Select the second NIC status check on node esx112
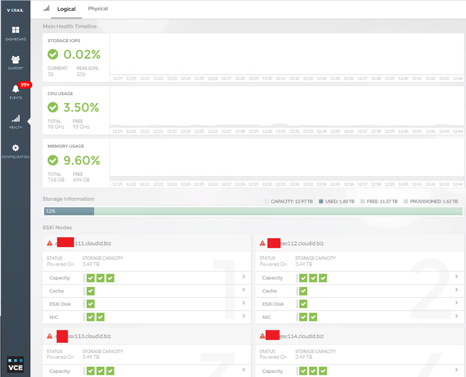466x377 pixels. click(313, 317)
